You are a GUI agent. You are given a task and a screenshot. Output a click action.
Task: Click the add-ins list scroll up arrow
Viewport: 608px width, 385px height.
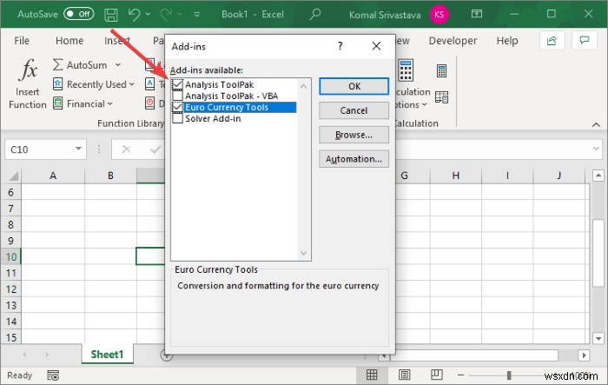click(x=304, y=86)
